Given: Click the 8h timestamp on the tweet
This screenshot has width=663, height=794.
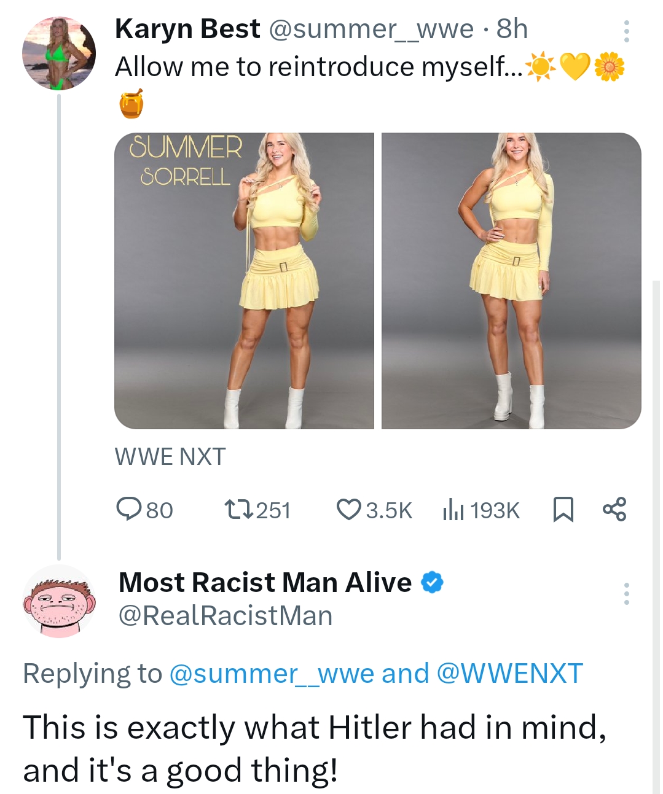Looking at the screenshot, I should [512, 29].
